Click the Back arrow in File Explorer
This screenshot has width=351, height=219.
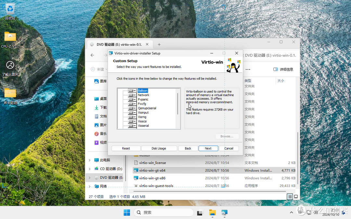92,55
